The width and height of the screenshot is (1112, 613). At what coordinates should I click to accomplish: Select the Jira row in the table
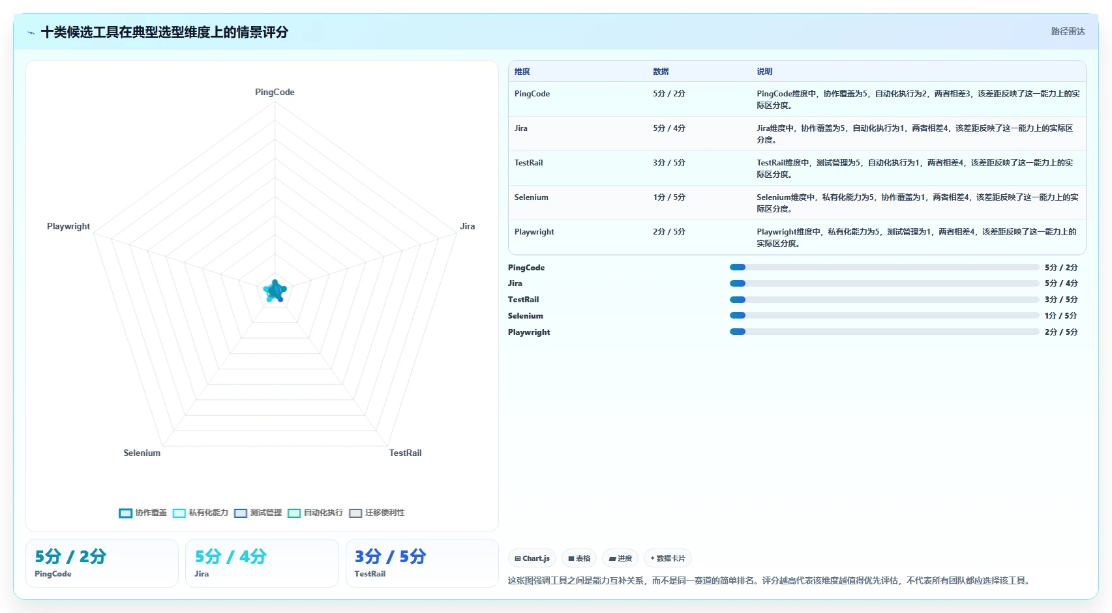(x=797, y=134)
